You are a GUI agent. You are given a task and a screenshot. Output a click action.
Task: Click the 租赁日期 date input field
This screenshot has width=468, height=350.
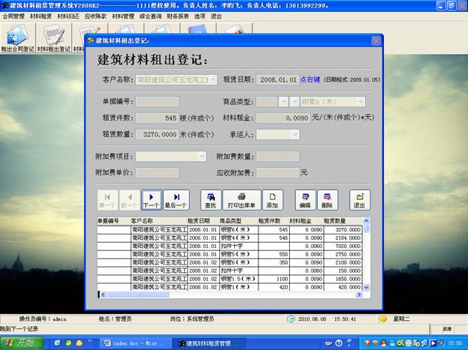[x=279, y=79]
